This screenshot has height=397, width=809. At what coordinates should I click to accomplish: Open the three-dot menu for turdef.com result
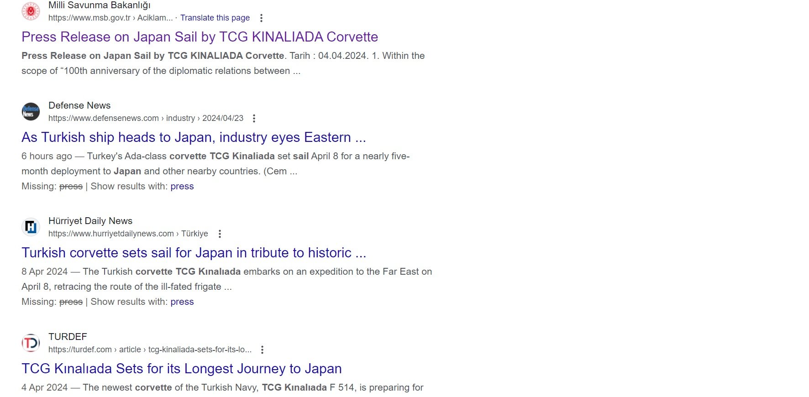262,350
